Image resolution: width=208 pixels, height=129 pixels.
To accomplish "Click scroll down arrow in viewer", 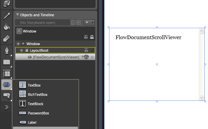I will 201,98.
